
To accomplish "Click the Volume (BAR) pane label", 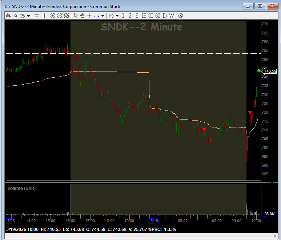I will 21,188.
